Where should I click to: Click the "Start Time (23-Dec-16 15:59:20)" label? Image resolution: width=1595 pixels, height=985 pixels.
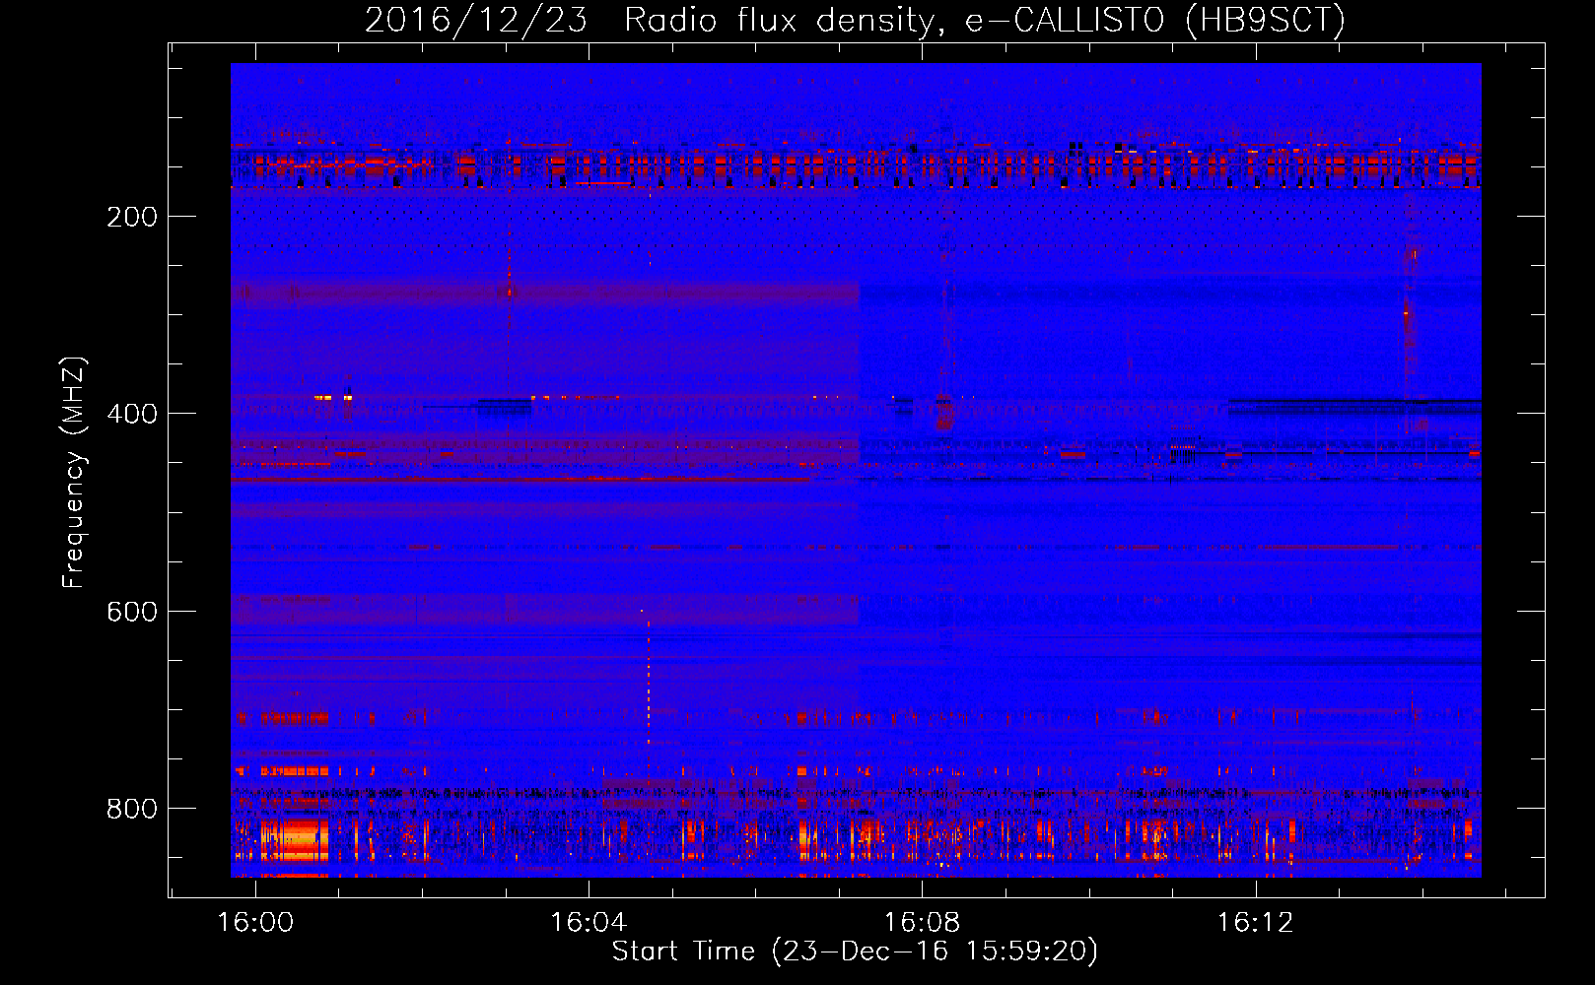(x=855, y=952)
